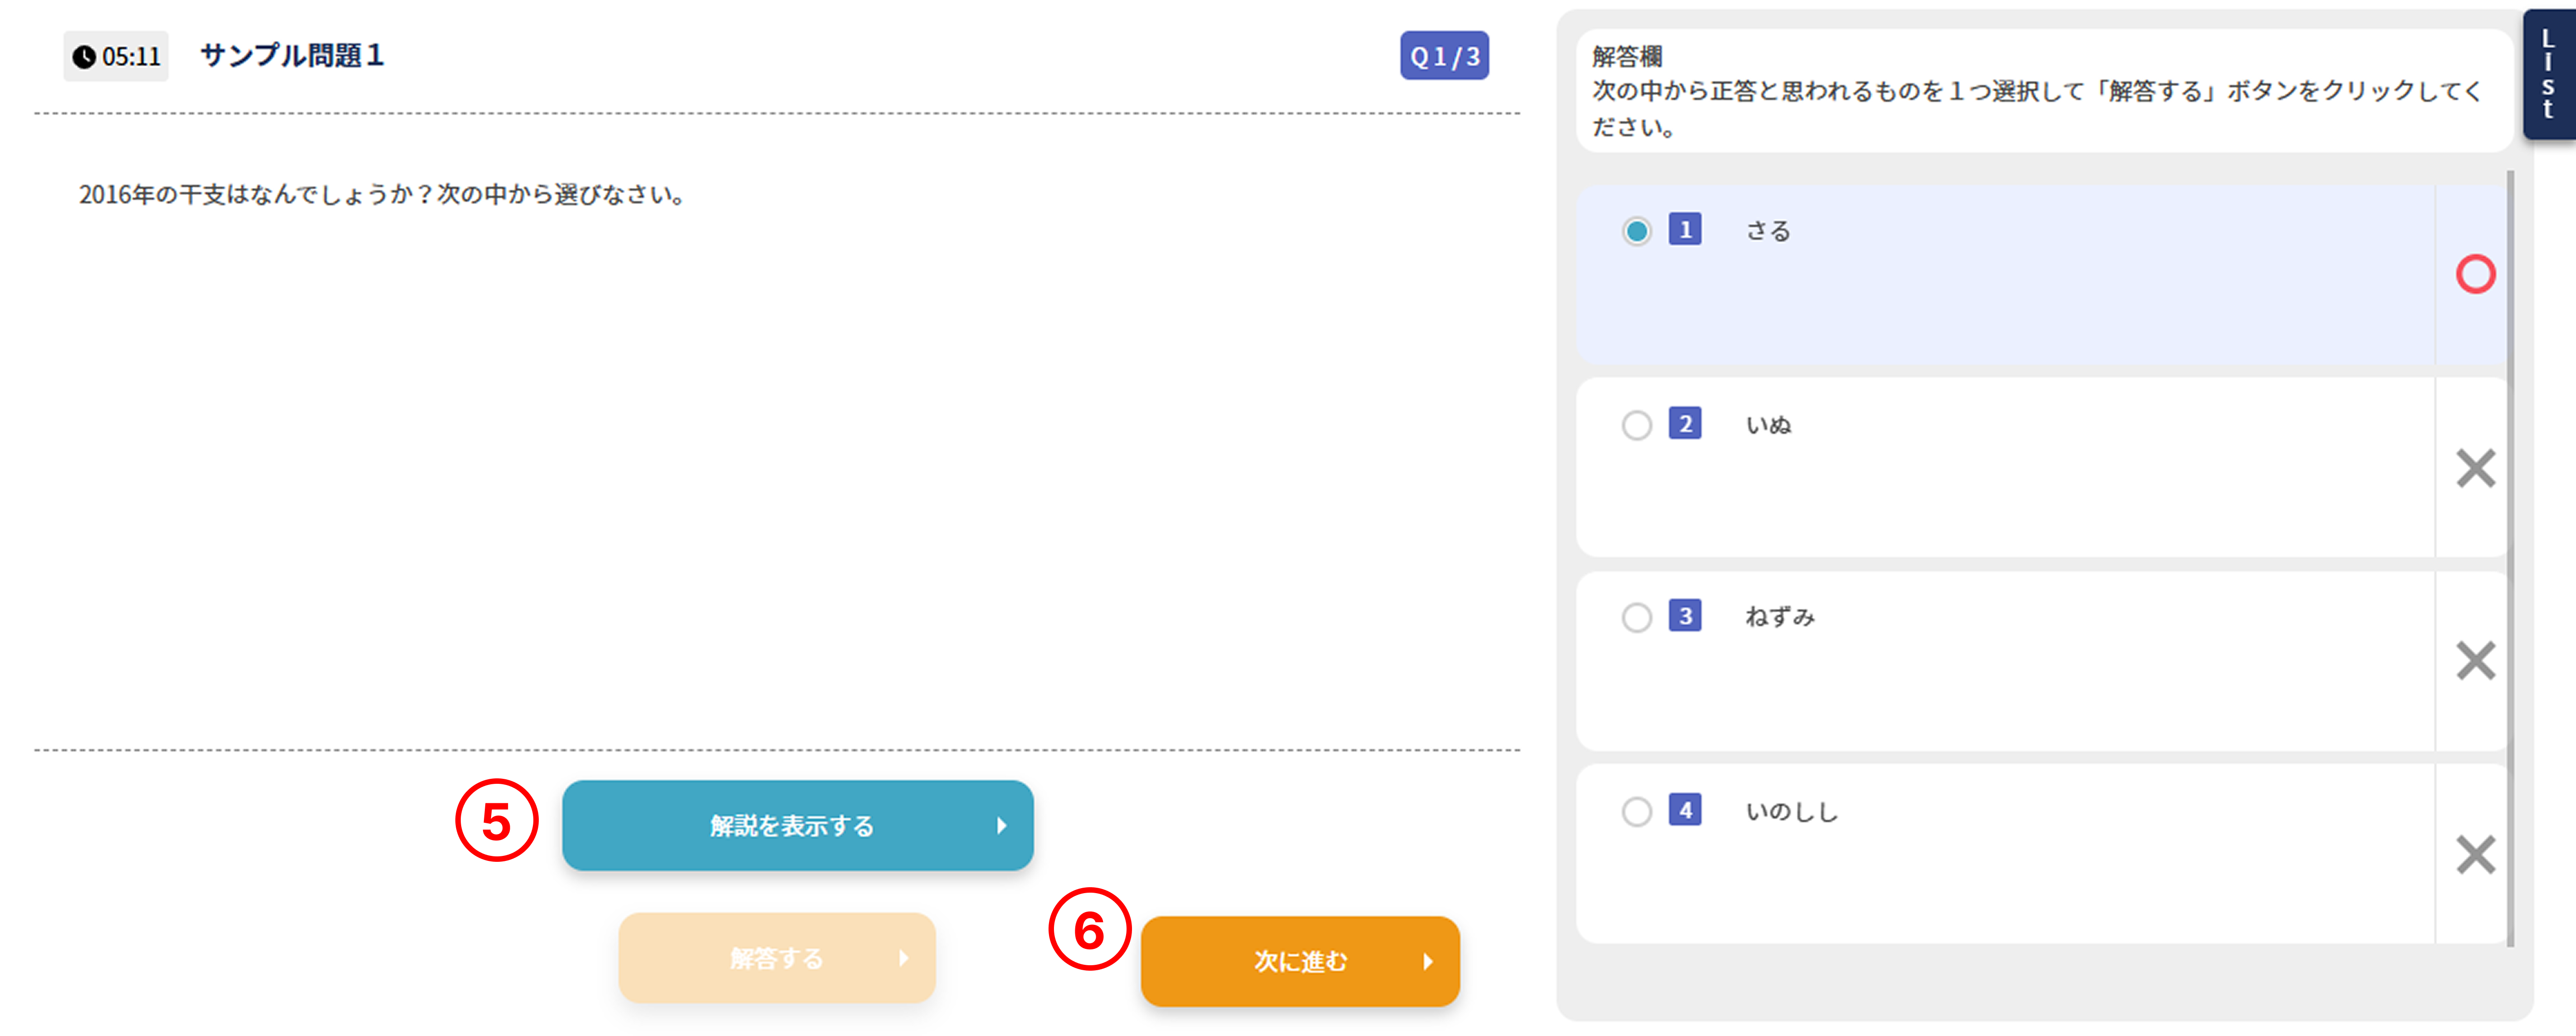Click the faded 解答する button

pyautogui.click(x=777, y=958)
